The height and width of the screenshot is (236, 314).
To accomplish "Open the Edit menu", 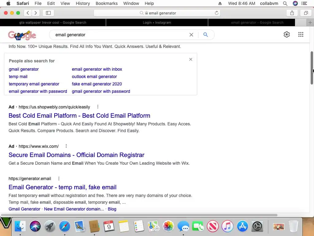I will (51, 3).
